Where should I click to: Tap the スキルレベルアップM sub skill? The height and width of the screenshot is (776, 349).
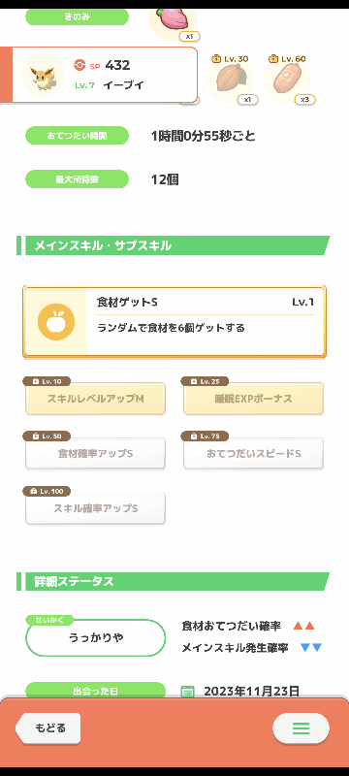click(x=95, y=399)
